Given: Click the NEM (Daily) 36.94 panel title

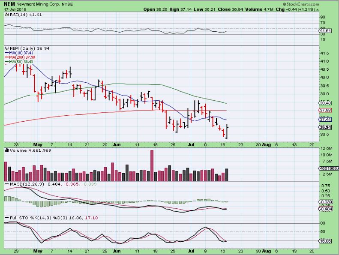Looking at the screenshot, I should [30, 48].
